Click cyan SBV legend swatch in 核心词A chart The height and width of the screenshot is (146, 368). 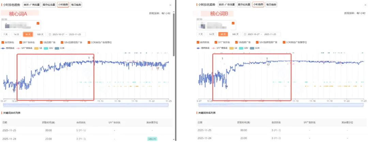(x=46, y=48)
